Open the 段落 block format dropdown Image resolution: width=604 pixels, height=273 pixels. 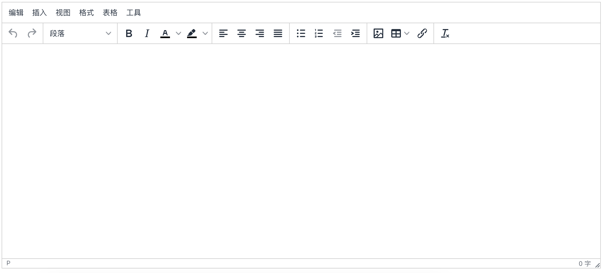click(80, 33)
